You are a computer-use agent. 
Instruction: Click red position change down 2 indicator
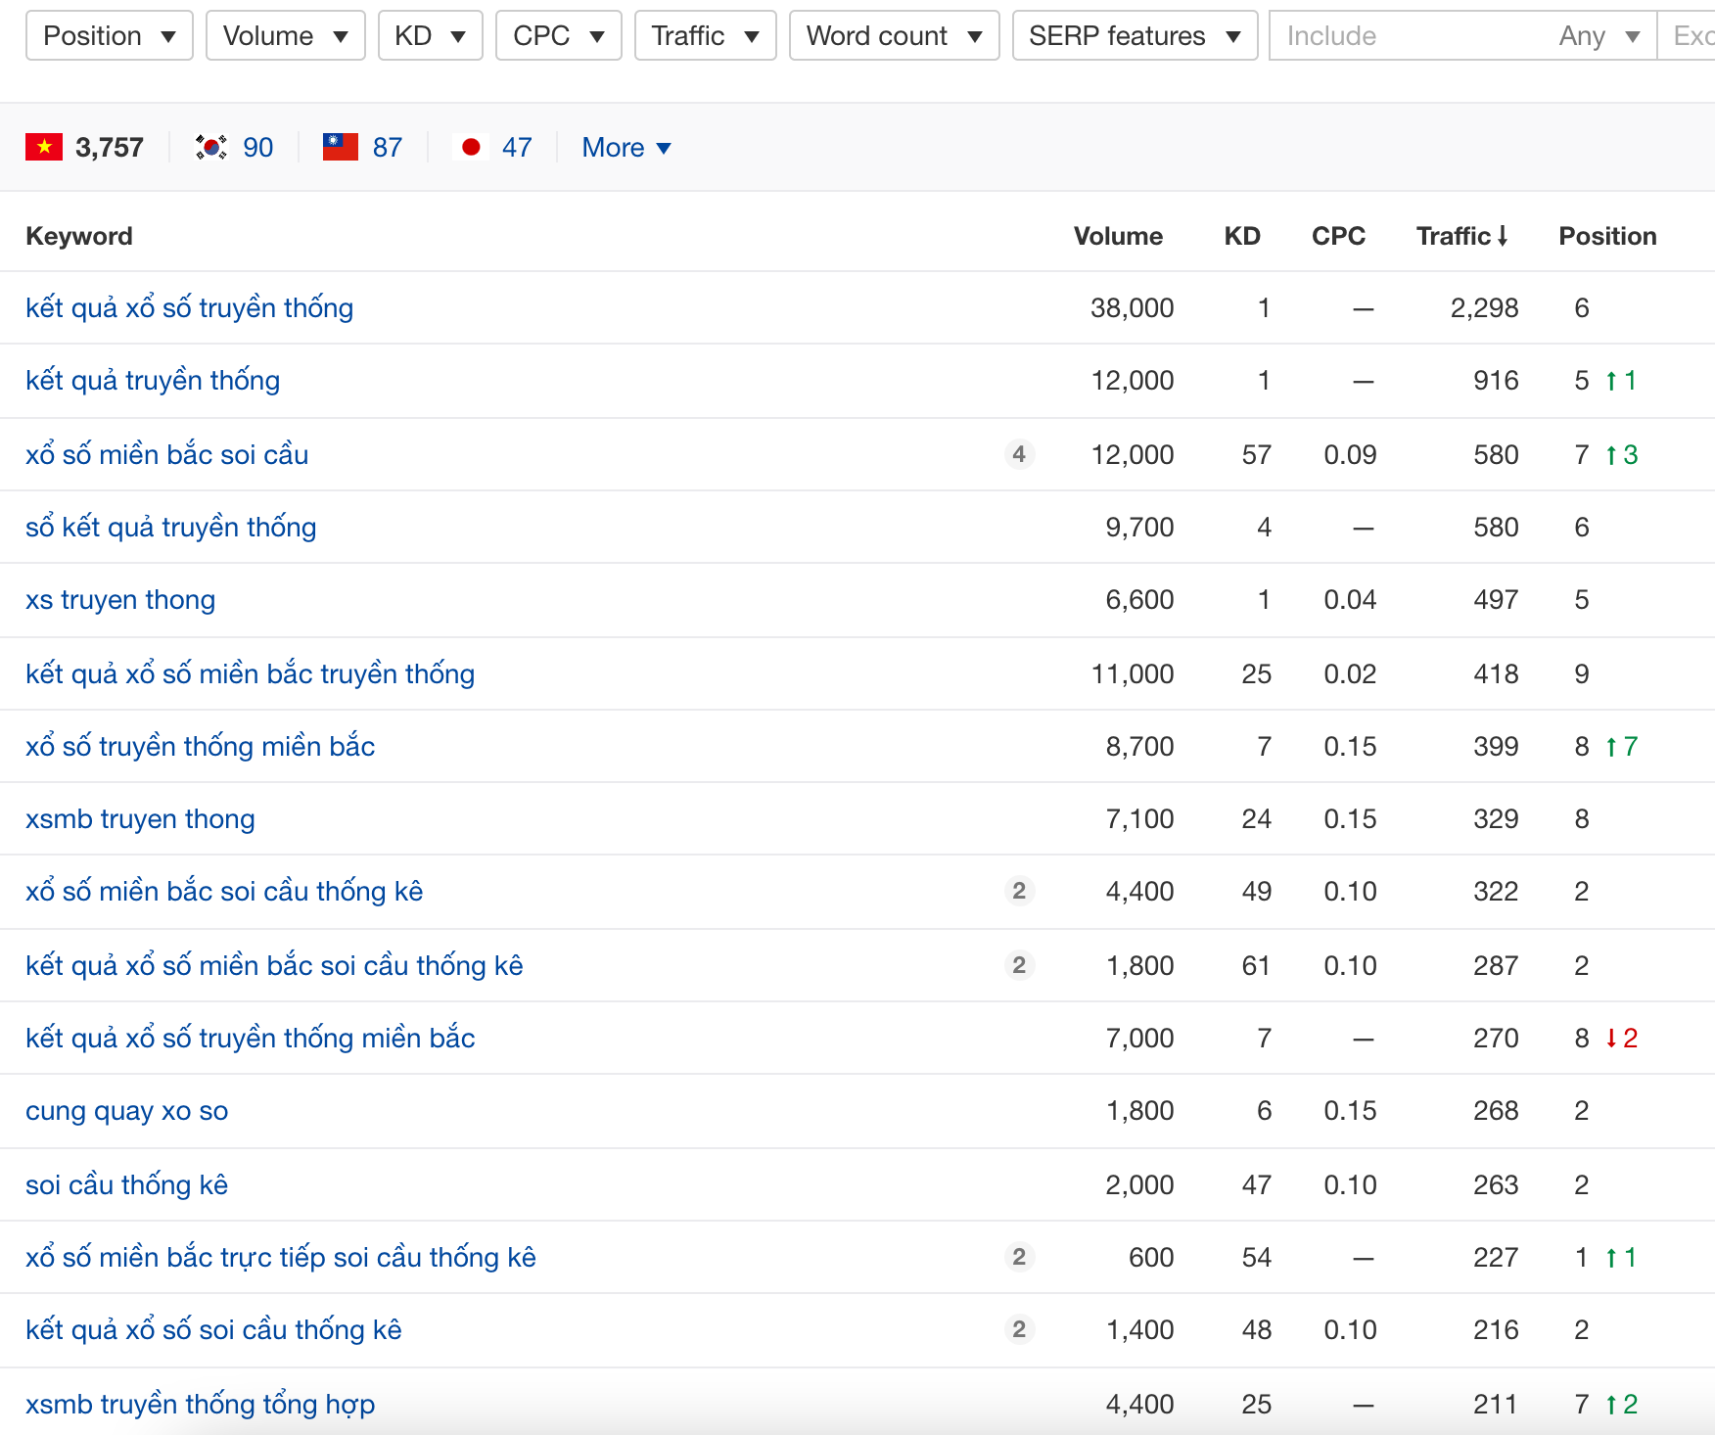pyautogui.click(x=1621, y=1038)
